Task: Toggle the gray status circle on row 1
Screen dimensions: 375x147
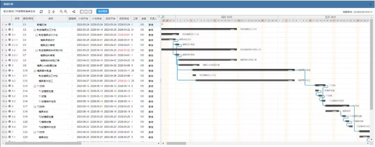Action: 9,24
